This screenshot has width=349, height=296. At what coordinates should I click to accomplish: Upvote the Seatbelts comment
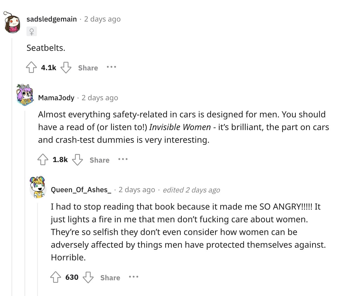pos(31,67)
